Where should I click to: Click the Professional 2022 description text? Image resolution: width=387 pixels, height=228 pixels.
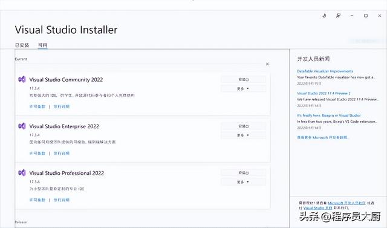[x=57, y=189]
